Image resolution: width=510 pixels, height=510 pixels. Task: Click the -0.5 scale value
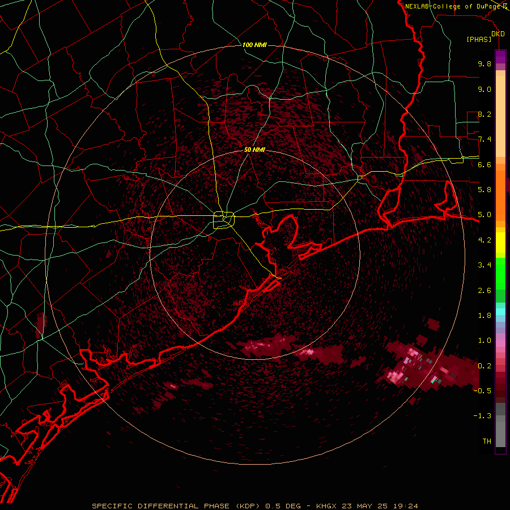click(482, 390)
